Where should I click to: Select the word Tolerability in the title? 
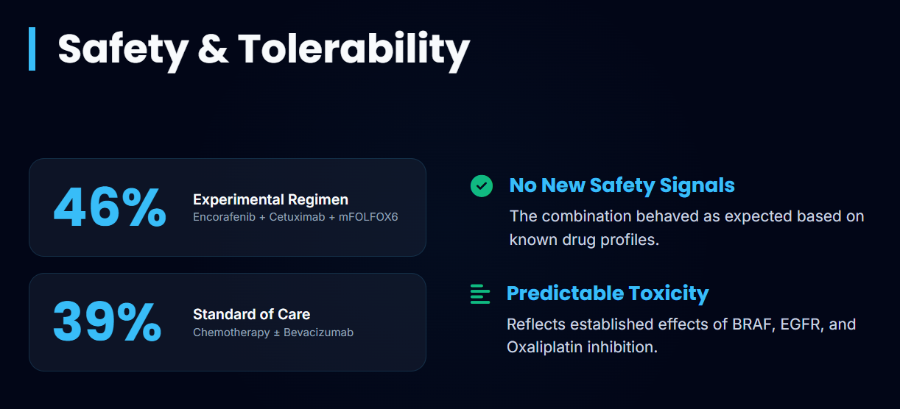(354, 49)
